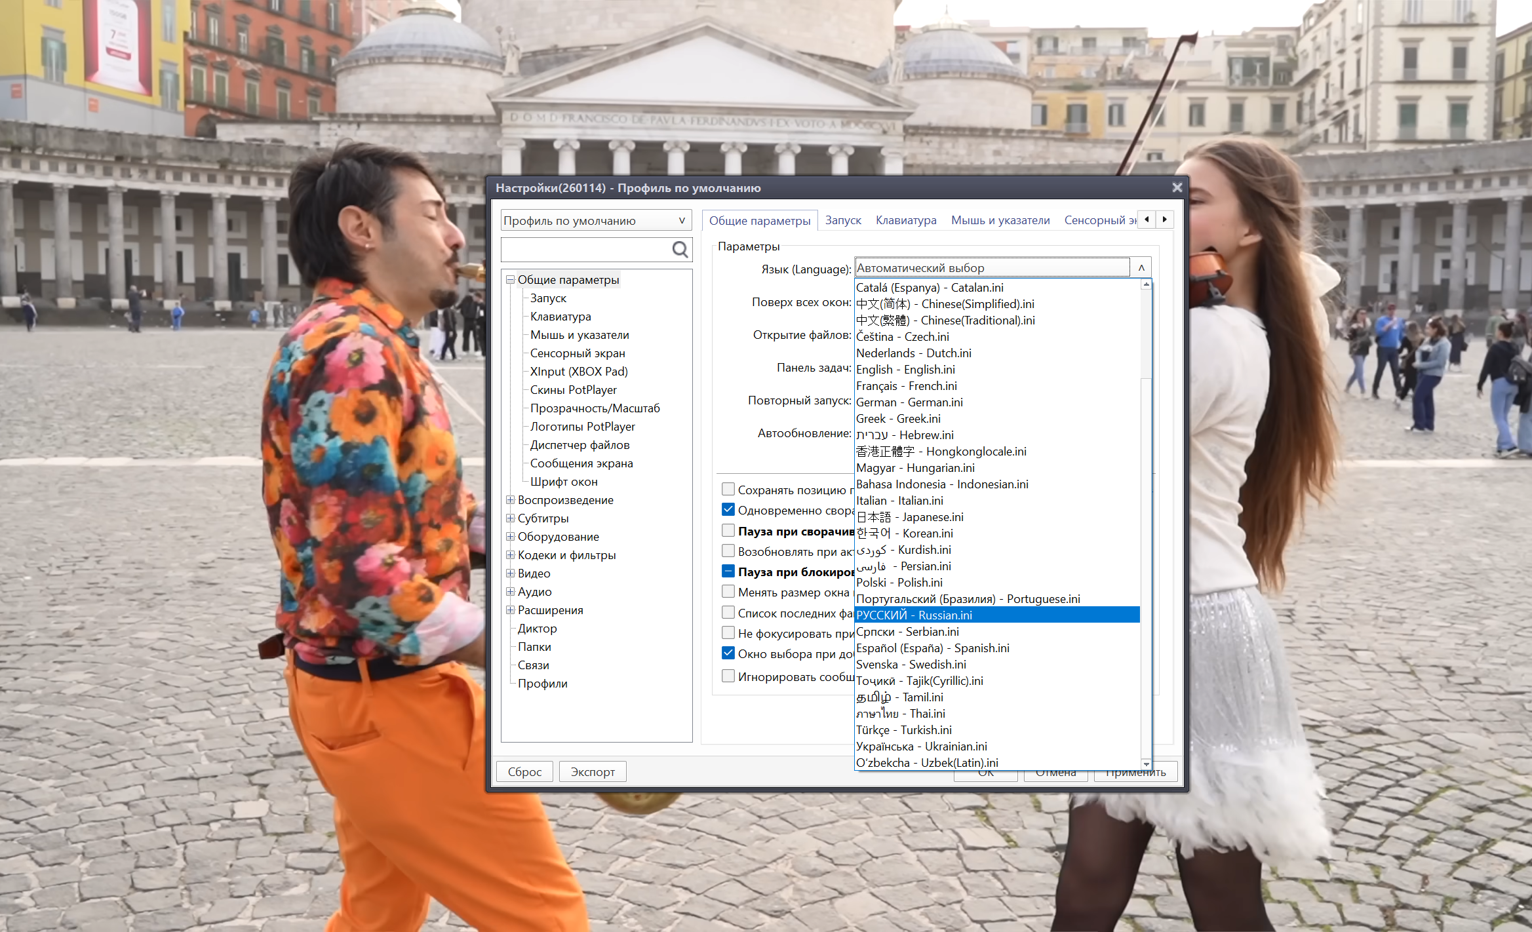Open the Клавиатура tab

coord(905,221)
